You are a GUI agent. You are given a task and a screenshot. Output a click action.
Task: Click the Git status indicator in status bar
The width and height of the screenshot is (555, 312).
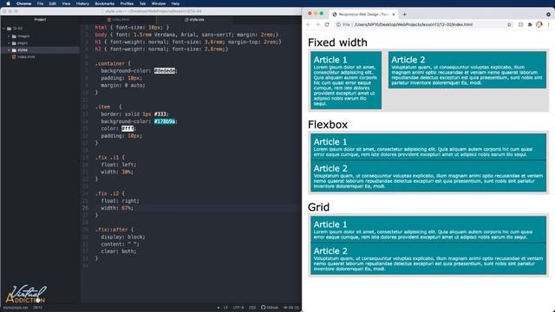click(291, 308)
